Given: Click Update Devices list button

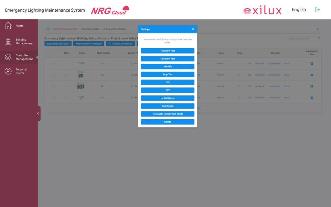Looking at the screenshot, I should (120, 44).
